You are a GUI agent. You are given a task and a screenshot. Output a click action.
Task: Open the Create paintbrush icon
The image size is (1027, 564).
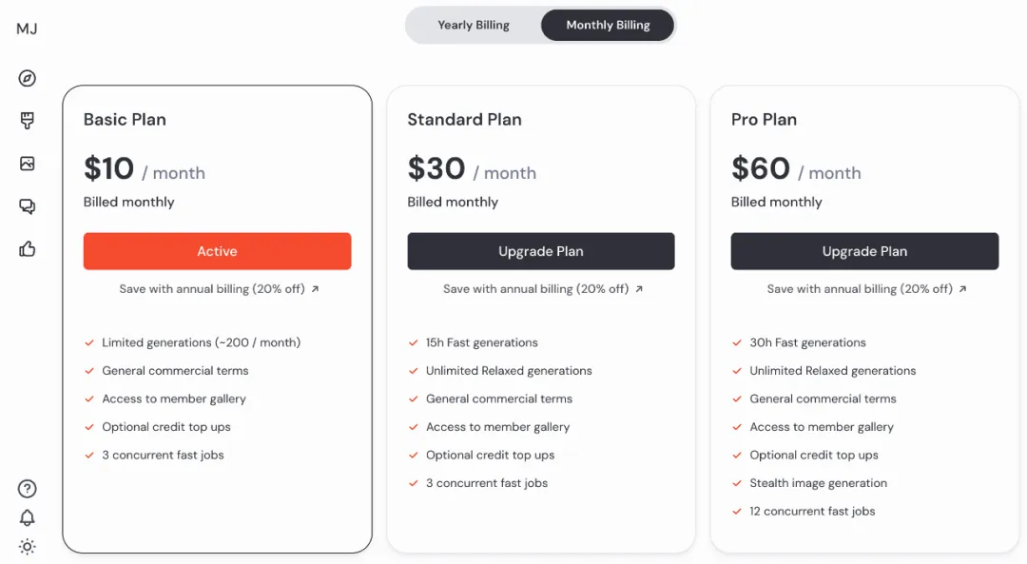click(x=28, y=121)
